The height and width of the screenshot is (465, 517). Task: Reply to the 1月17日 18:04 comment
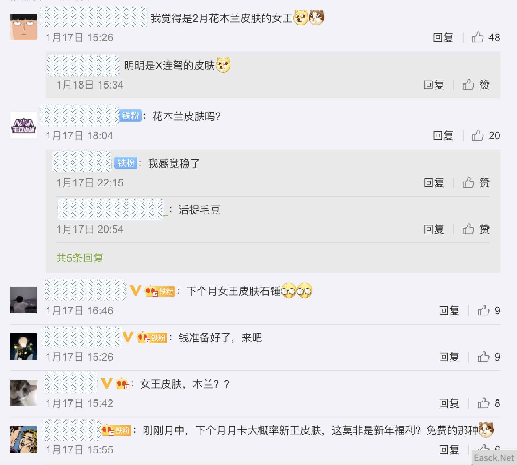pos(443,135)
